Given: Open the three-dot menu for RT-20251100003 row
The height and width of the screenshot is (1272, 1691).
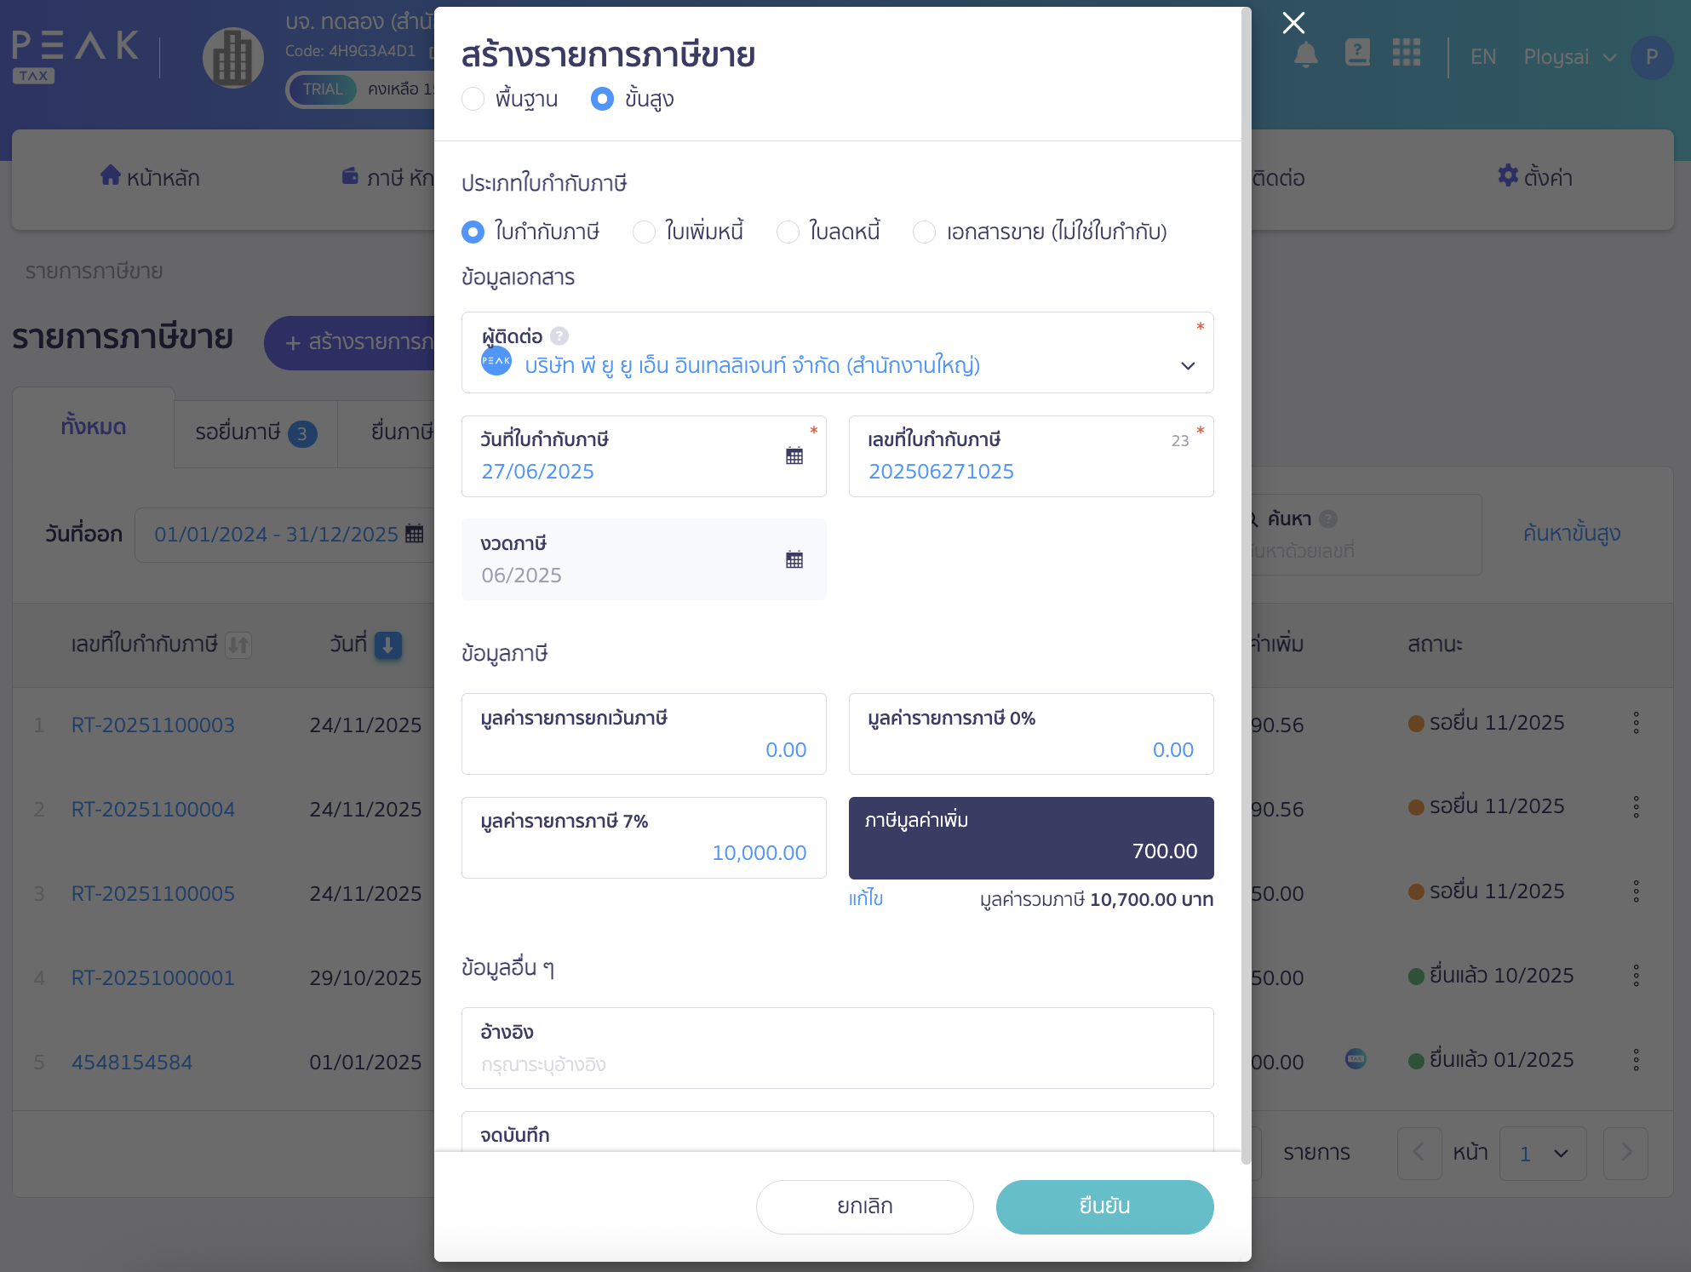Looking at the screenshot, I should pos(1636,723).
